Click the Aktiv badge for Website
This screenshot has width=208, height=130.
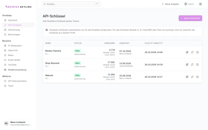pyautogui.click(x=77, y=75)
